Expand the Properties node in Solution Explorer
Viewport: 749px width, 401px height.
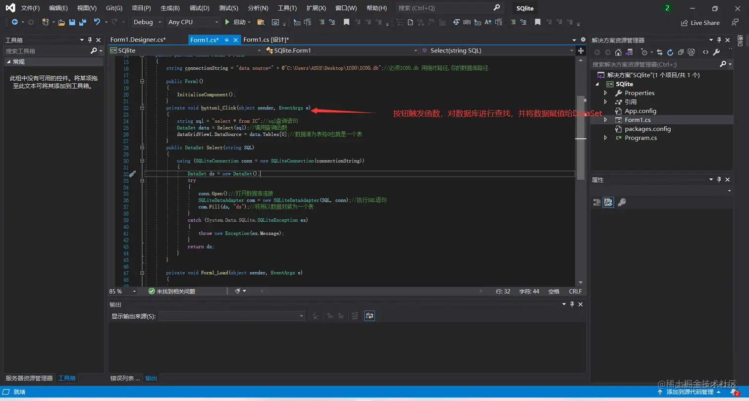point(605,93)
